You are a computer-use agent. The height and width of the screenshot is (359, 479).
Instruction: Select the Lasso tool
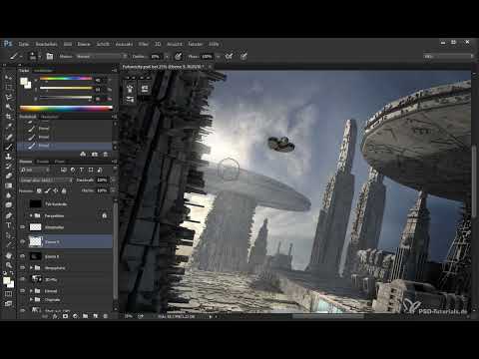pyautogui.click(x=9, y=97)
